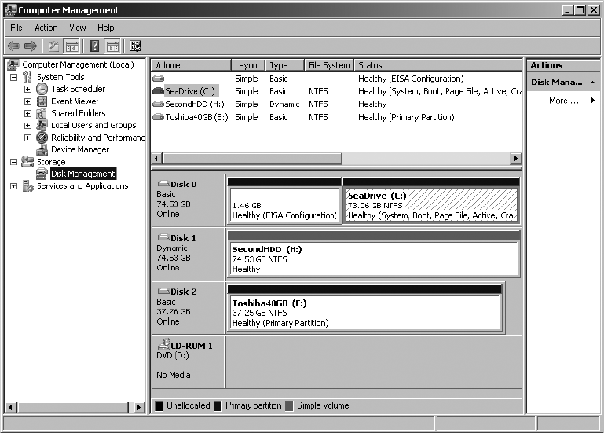Click the Back arrow toolbar icon
604x433 pixels.
(x=13, y=46)
